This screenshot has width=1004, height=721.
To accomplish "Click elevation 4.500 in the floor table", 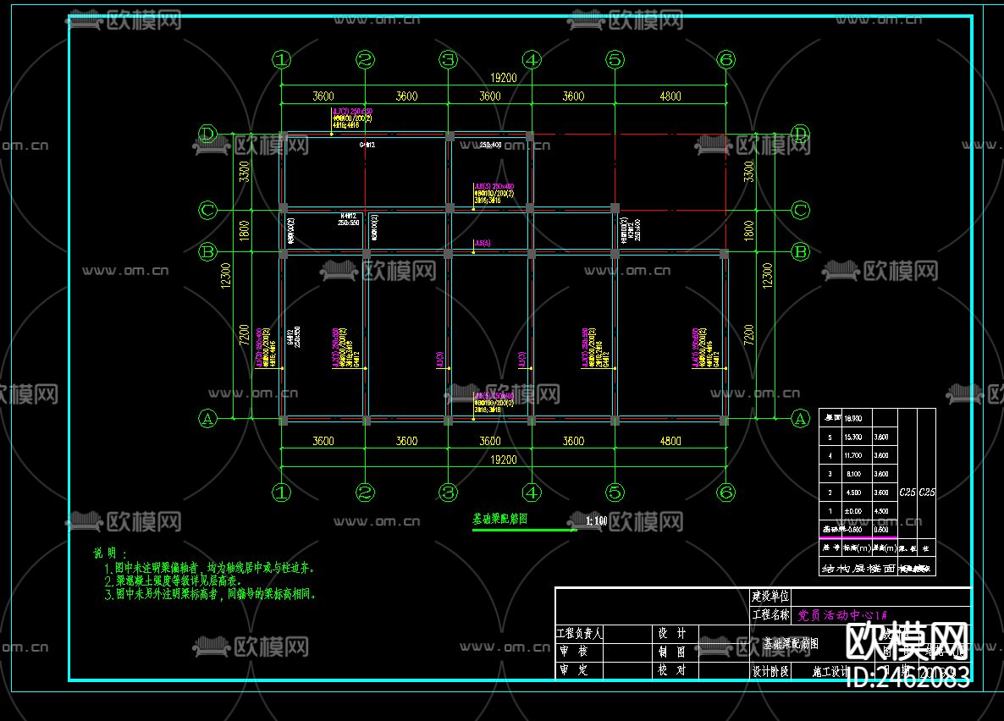I will coord(853,493).
